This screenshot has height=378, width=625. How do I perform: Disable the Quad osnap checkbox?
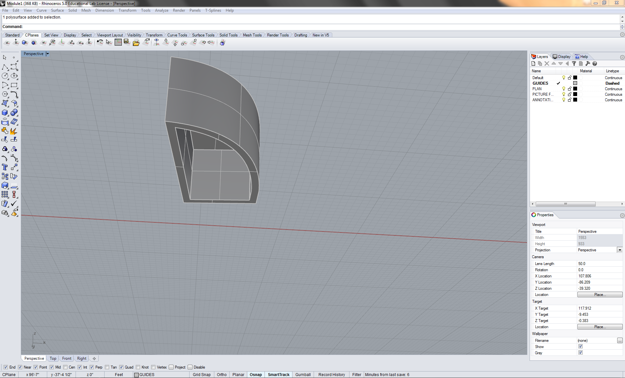(121, 367)
